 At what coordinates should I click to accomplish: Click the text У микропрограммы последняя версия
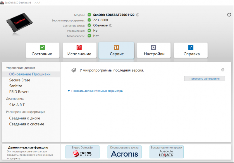112,70
